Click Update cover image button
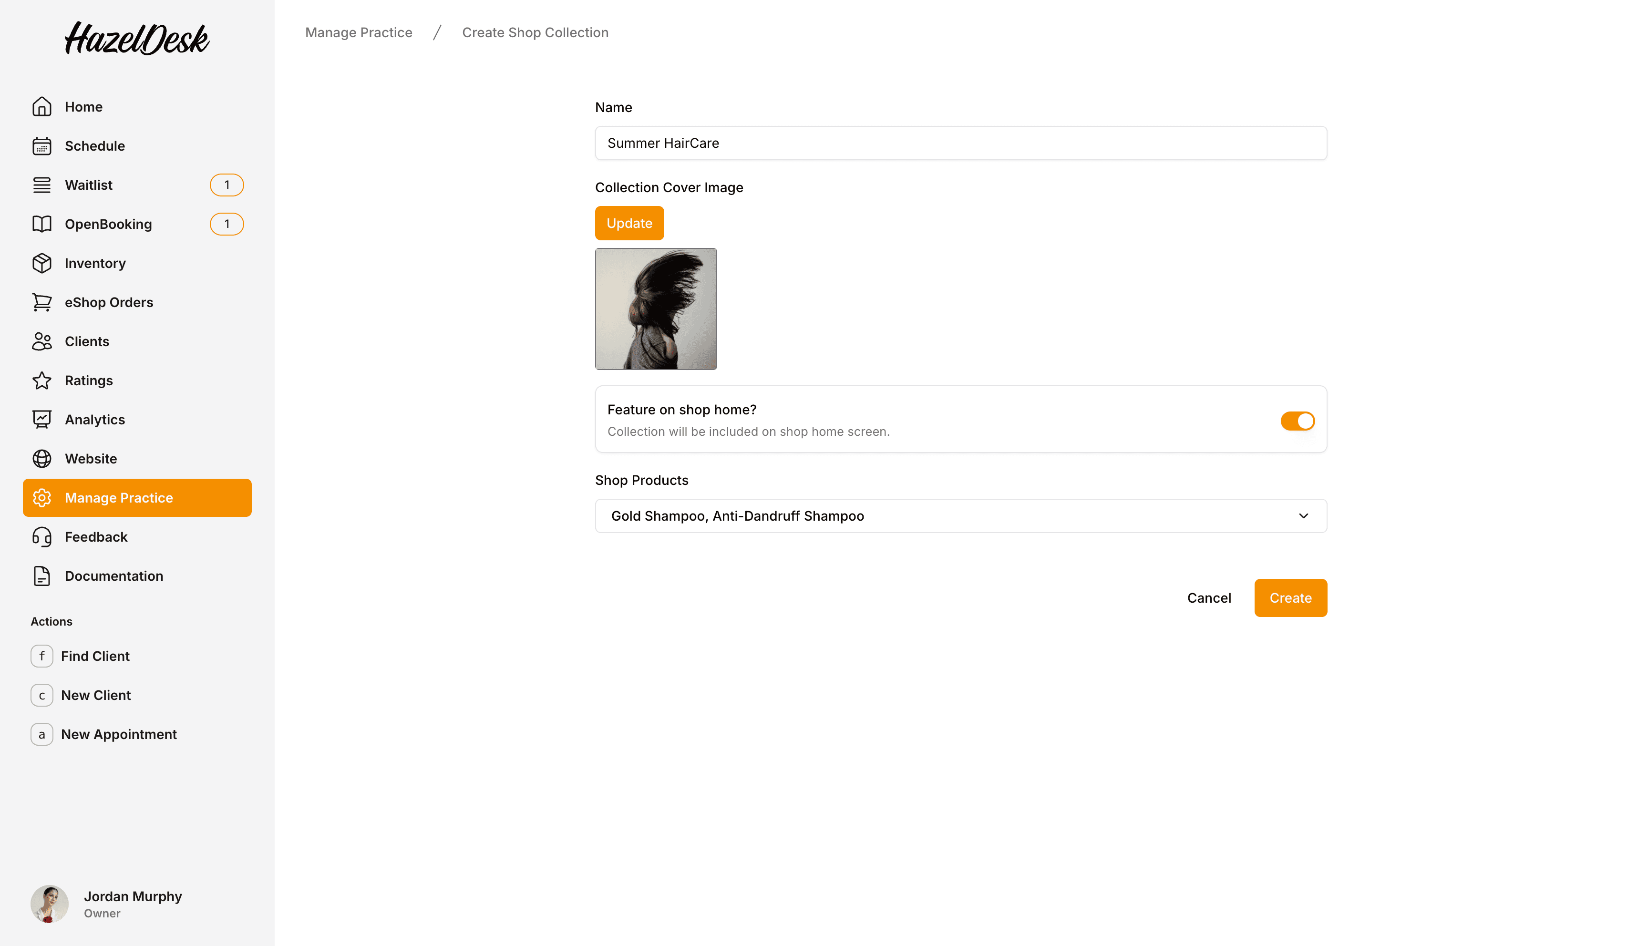Image resolution: width=1648 pixels, height=946 pixels. click(x=629, y=223)
